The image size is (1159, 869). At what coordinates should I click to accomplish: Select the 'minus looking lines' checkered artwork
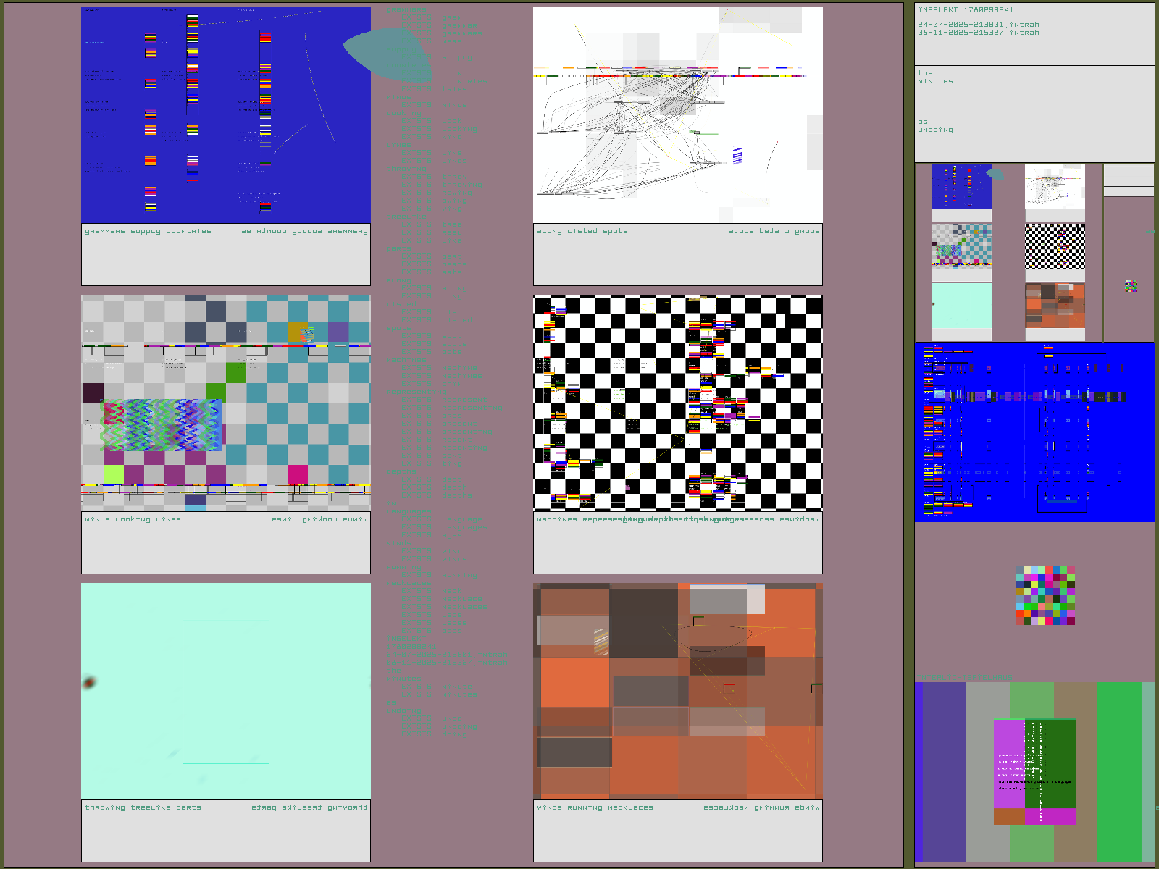(225, 403)
